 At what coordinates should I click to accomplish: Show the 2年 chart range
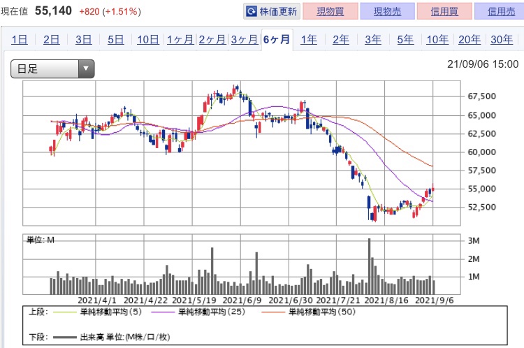coord(341,40)
